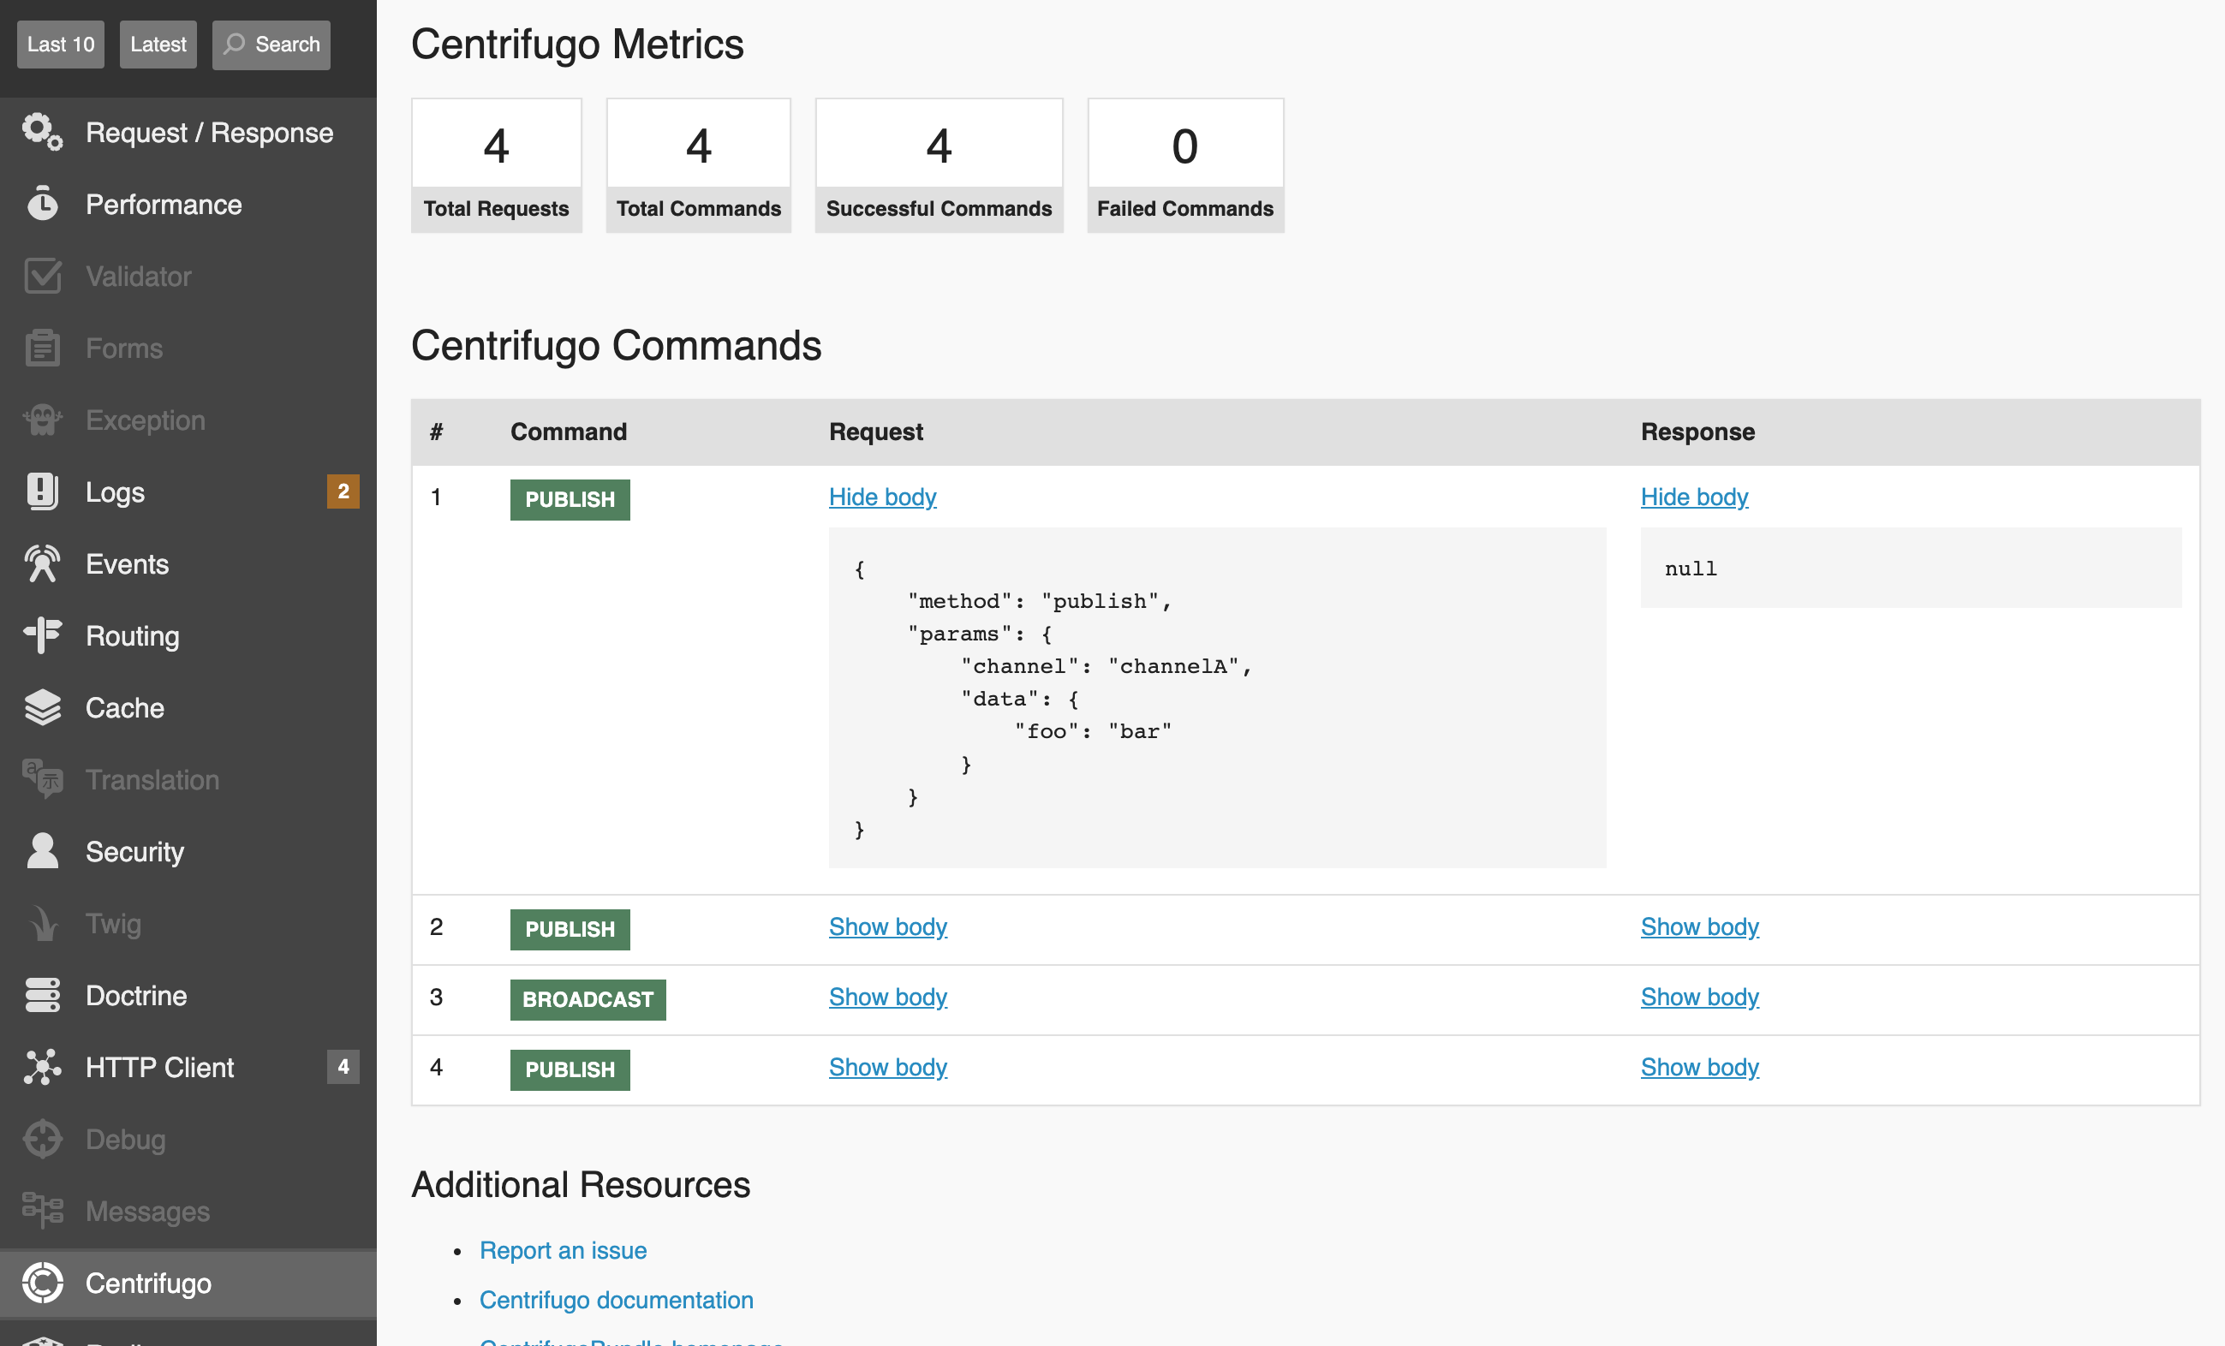Open the Cache layers icon
Image resolution: width=2225 pixels, height=1346 pixels.
(x=42, y=708)
